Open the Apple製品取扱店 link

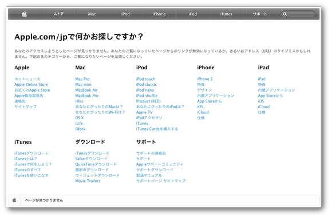coord(29,96)
